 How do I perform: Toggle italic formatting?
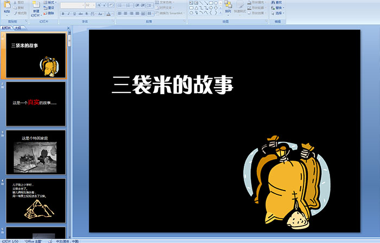tap(68, 14)
